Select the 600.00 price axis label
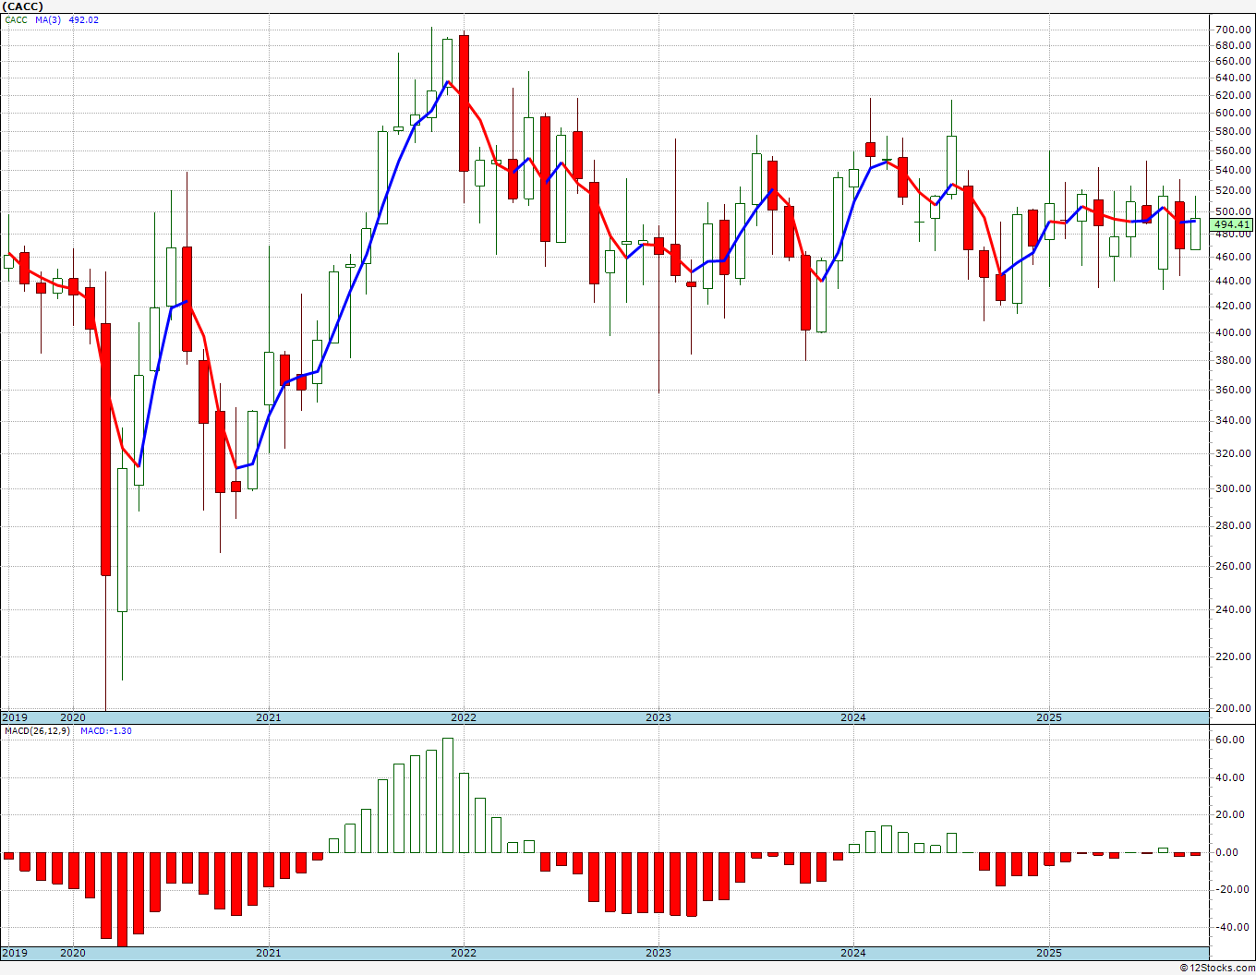The height and width of the screenshot is (975, 1256). 1234,113
